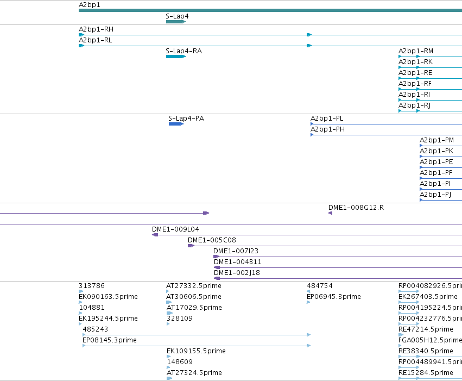Click the DME1-005C08 clone label
This screenshot has width=462, height=381.
(x=212, y=240)
